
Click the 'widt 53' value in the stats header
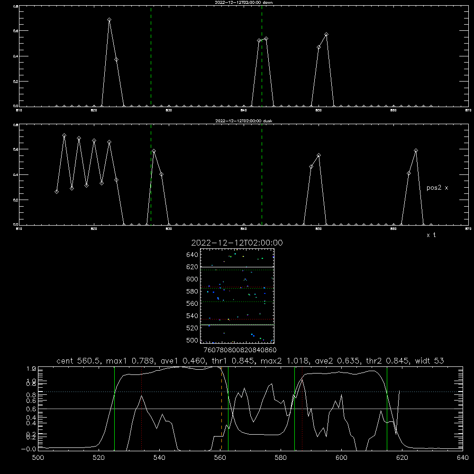point(429,361)
